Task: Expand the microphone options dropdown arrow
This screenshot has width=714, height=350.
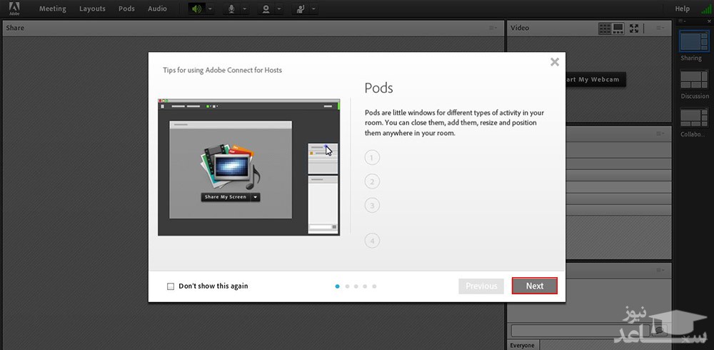Action: point(245,9)
